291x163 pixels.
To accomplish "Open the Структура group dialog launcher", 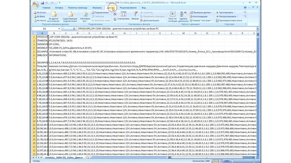I will coord(246,24).
